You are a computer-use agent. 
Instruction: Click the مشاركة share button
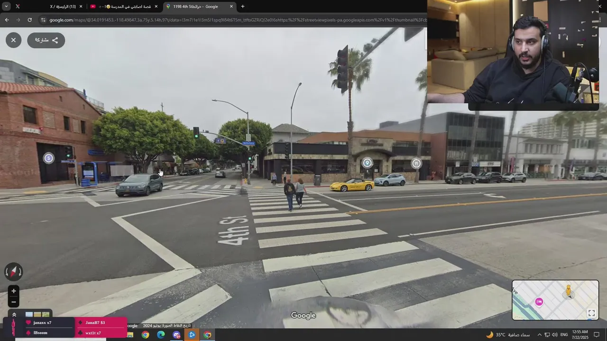pos(46,40)
